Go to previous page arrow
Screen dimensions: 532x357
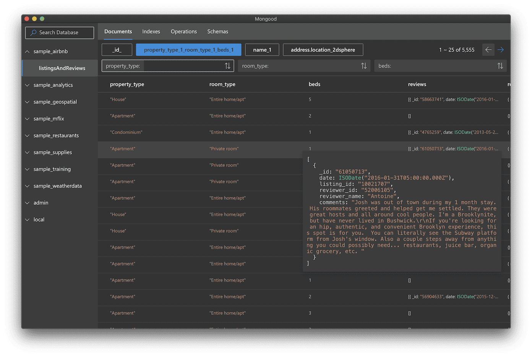[x=488, y=50]
